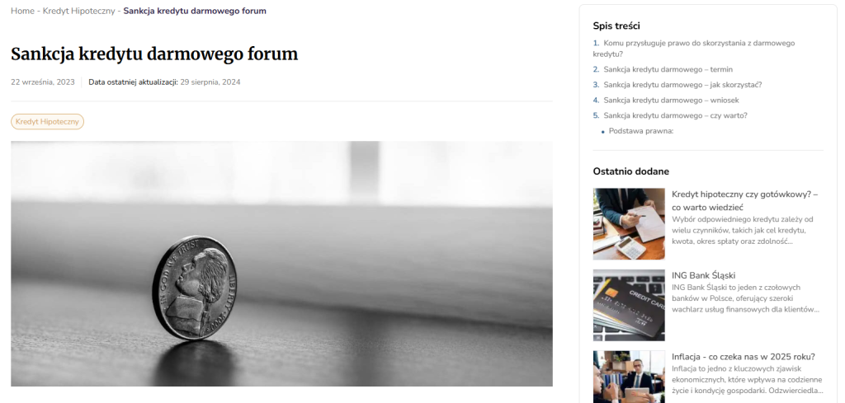Screen dimensions: 845x403
Task: Open 'Inflacja - co czeka nas w 2025 roku?'
Action: pos(744,357)
